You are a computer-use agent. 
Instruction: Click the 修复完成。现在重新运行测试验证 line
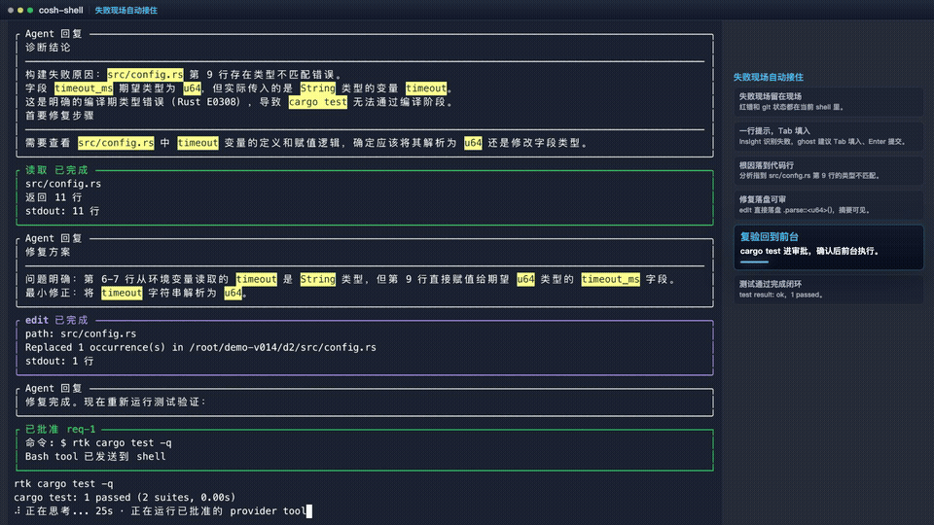pyautogui.click(x=116, y=402)
